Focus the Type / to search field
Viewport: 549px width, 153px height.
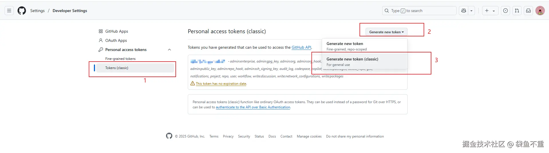419,11
